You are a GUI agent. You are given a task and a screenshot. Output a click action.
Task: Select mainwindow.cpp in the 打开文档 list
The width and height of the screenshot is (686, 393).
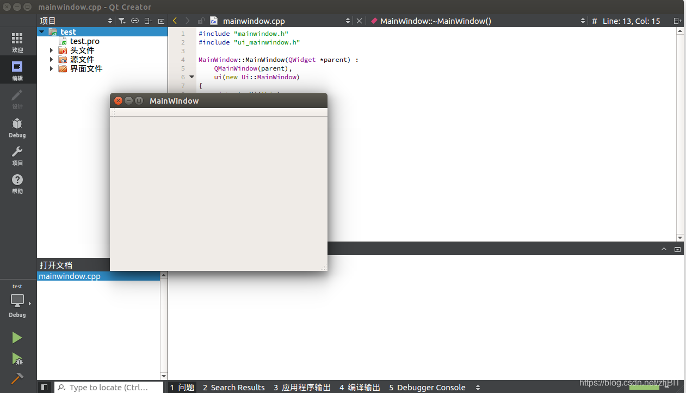pos(69,276)
